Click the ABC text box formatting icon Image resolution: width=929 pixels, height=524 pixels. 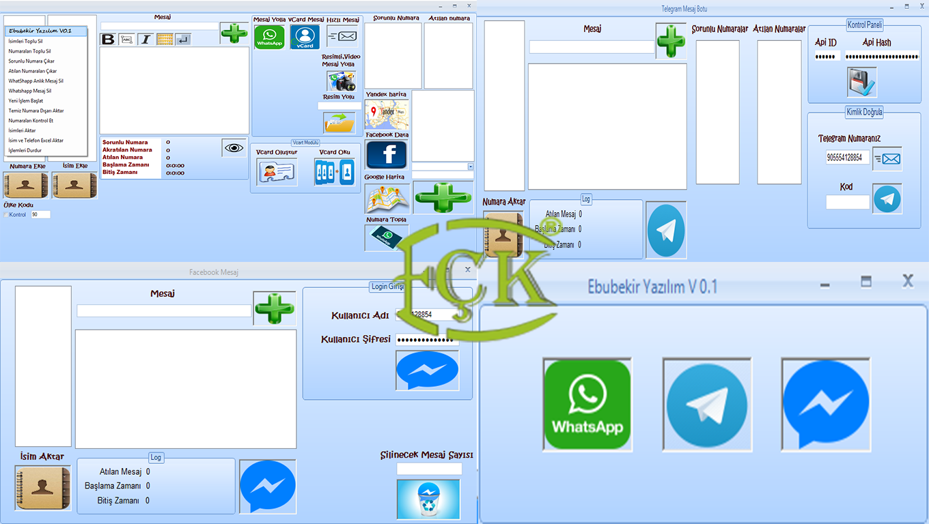pos(126,40)
